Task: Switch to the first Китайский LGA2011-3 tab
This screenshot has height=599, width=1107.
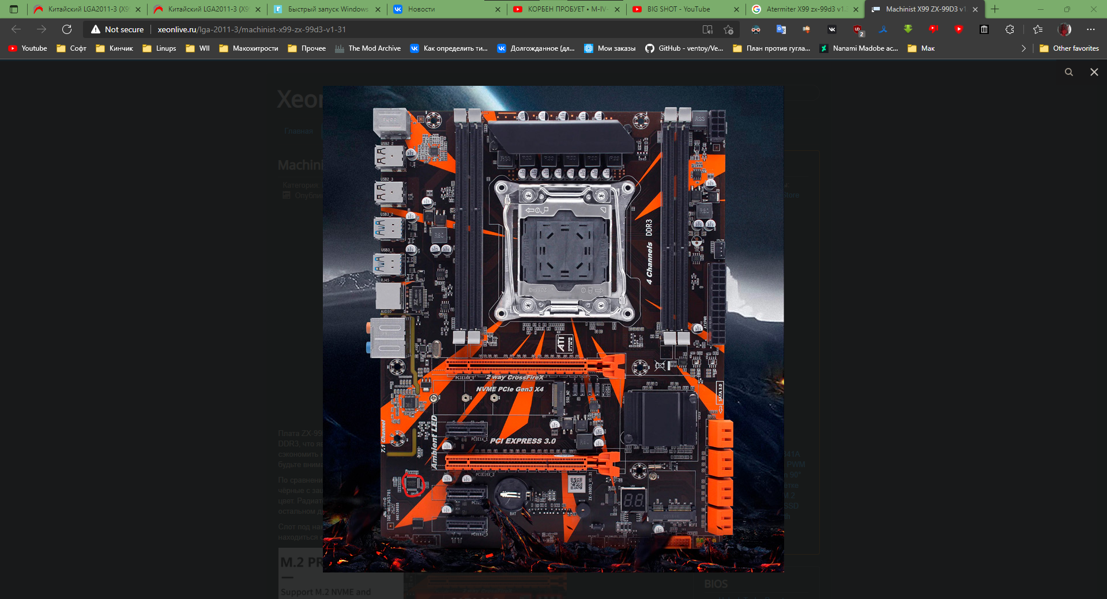Action: coord(86,9)
